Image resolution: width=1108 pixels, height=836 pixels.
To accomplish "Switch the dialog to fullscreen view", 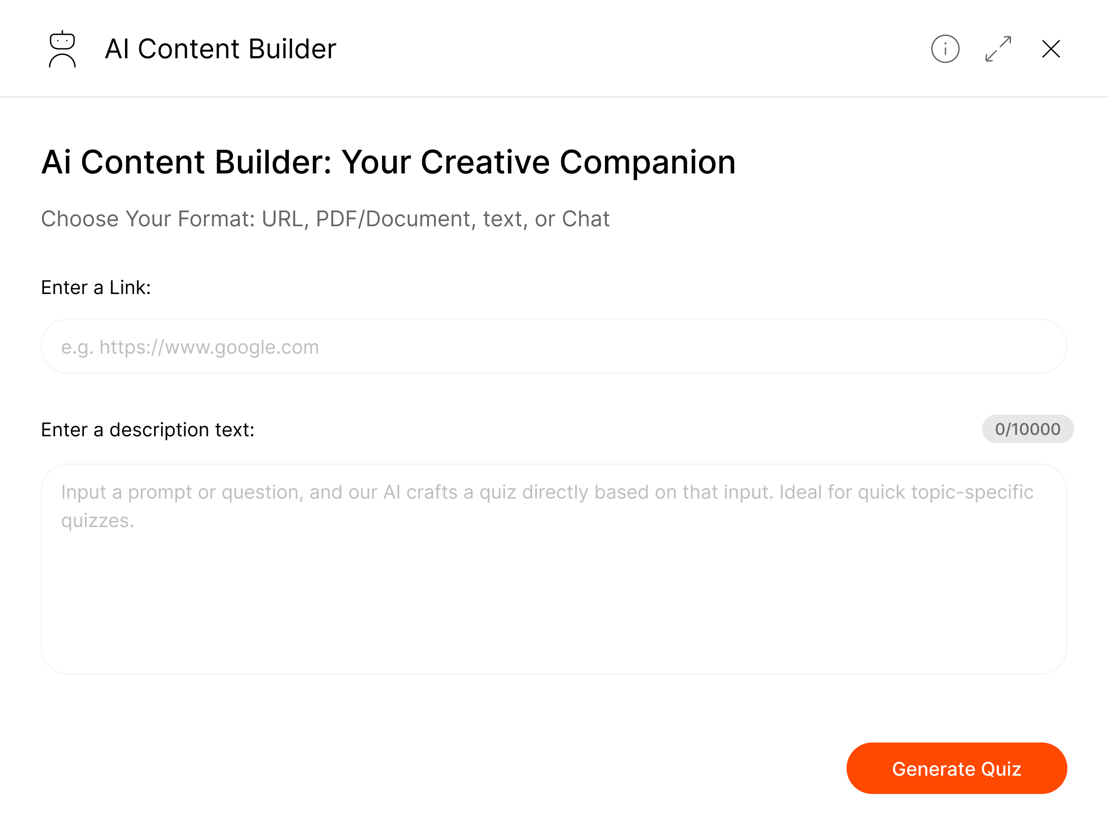I will pyautogui.click(x=998, y=49).
